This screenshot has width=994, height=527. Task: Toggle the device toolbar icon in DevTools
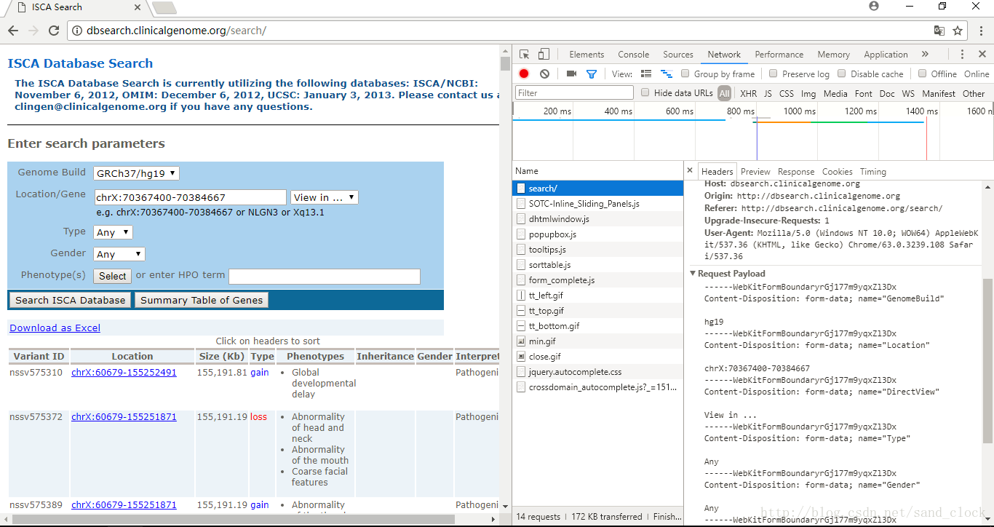click(x=544, y=55)
